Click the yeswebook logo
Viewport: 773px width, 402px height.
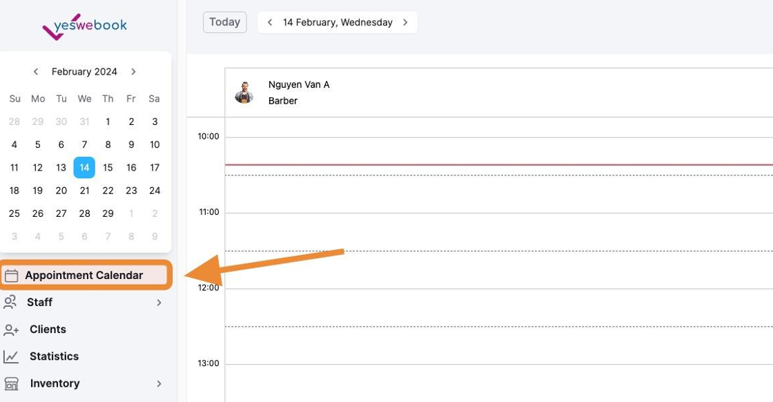[84, 26]
